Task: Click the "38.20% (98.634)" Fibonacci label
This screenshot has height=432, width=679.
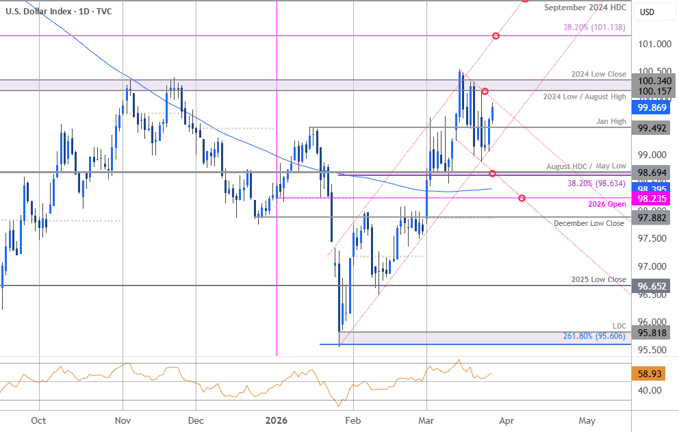Action: point(596,183)
